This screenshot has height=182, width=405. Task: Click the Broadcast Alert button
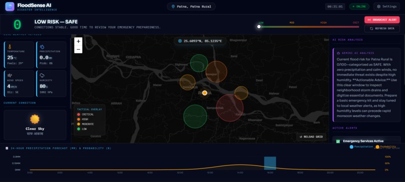382,20
